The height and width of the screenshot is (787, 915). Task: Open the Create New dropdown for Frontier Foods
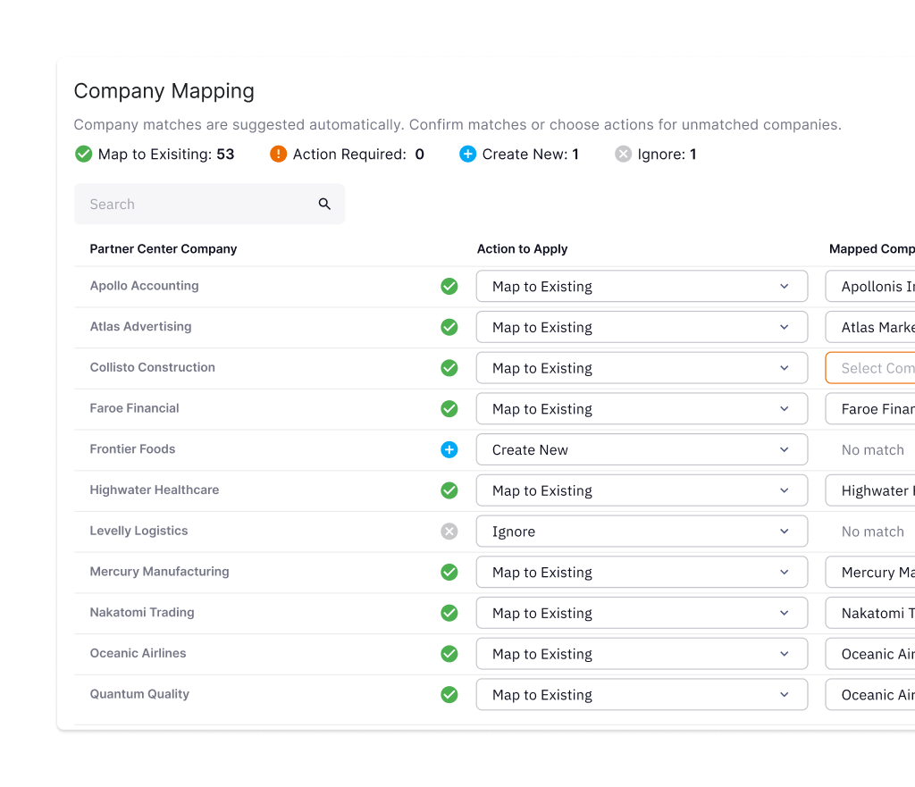[642, 449]
